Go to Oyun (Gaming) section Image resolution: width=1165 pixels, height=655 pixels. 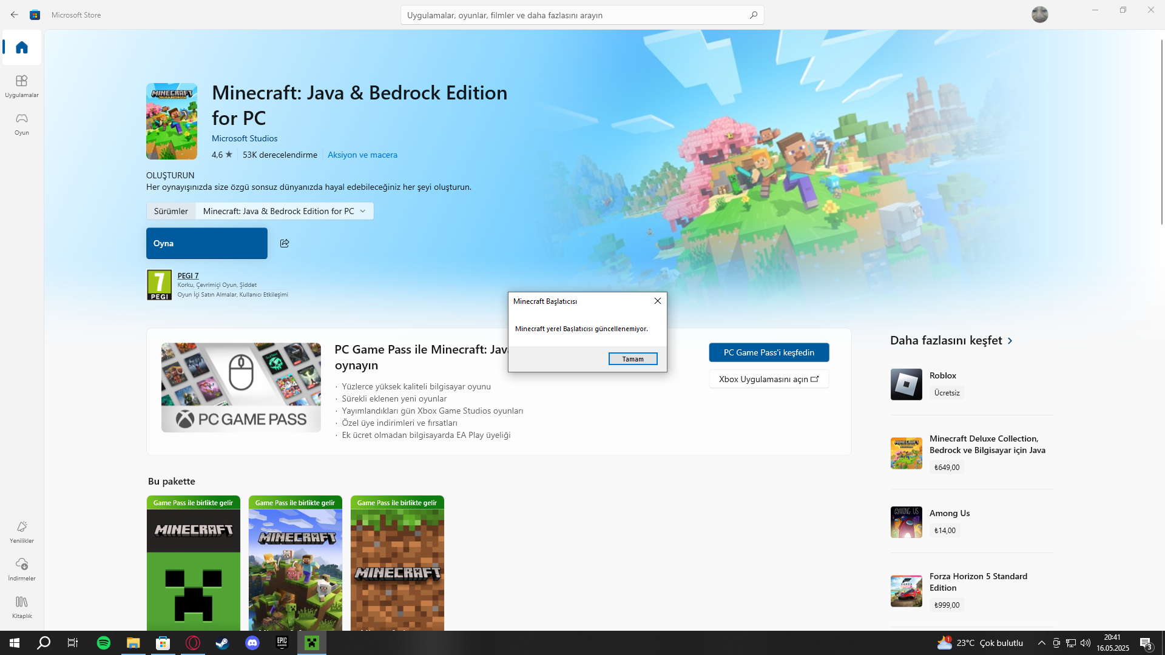click(x=22, y=123)
